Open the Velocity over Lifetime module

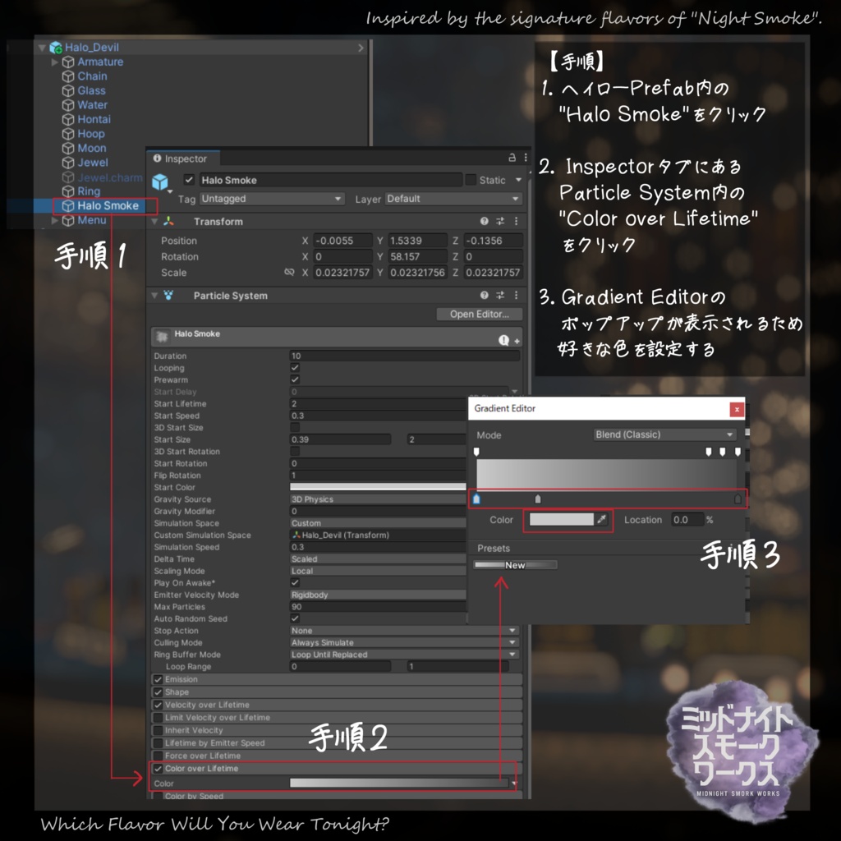pos(338,705)
